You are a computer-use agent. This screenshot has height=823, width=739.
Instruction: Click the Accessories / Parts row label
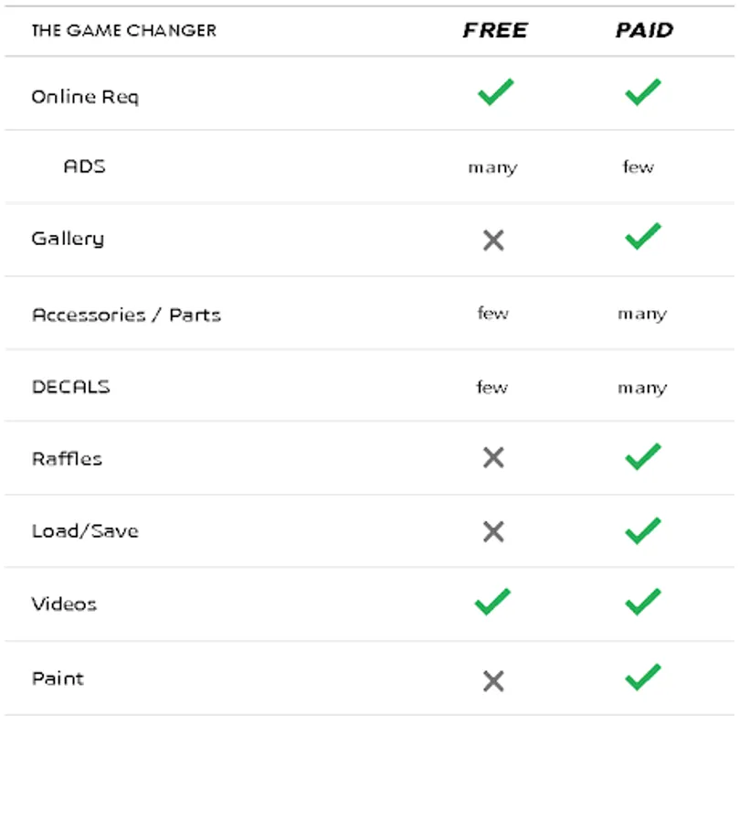click(x=126, y=315)
